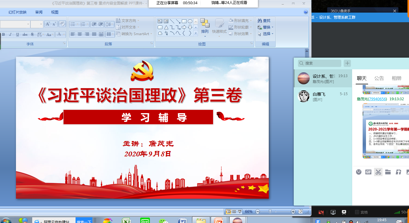Viewport: 409px width, 223px height.
Task: Toggle bold formatting
Action: tap(3, 34)
